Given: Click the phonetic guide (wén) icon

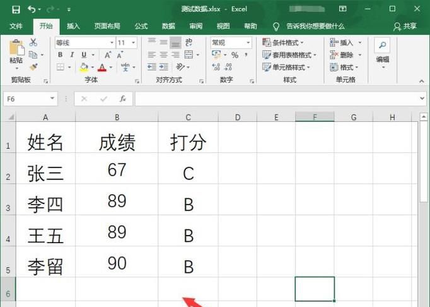Looking at the screenshot, I should pyautogui.click(x=125, y=67).
